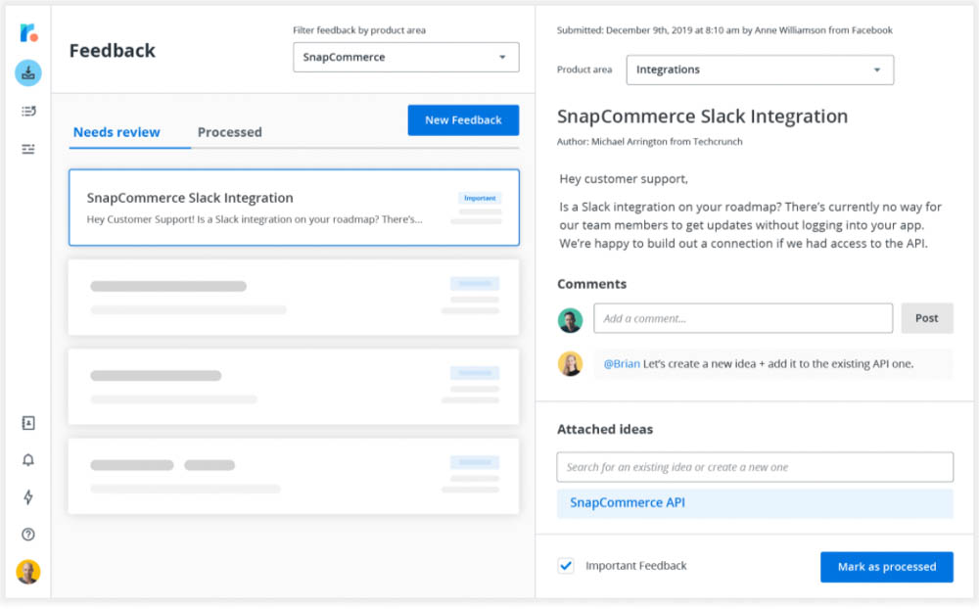Click the Comments heading

coord(592,284)
